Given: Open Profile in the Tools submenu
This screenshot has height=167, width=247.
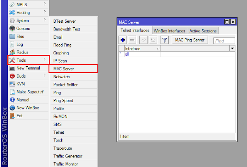Looking at the screenshot, I should 74,108.
